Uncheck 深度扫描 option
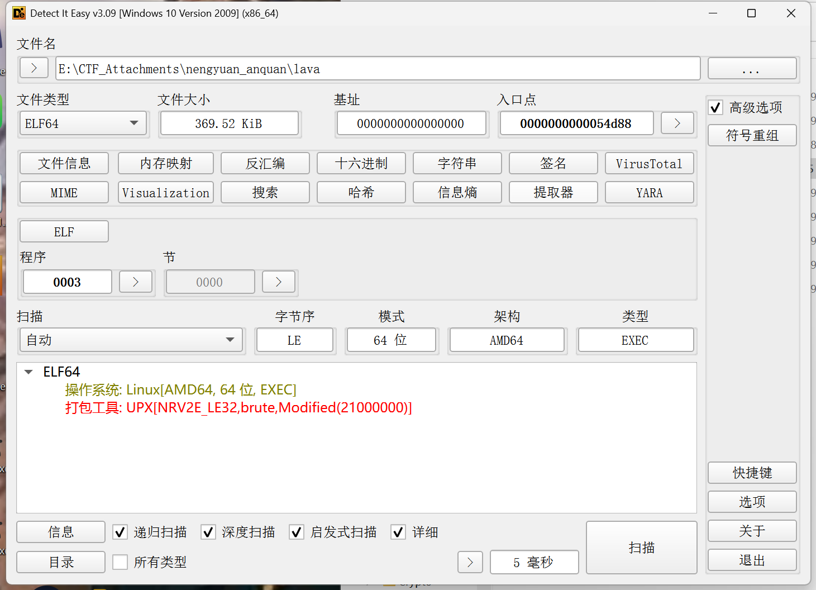 [208, 532]
